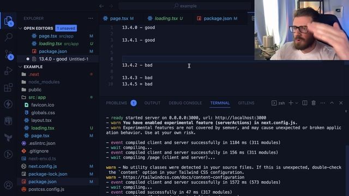Image resolution: width=349 pixels, height=196 pixels.
Task: Open package-lock.json file
Action: click(x=58, y=174)
